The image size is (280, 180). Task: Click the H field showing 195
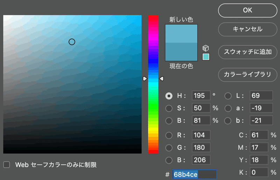201,96
